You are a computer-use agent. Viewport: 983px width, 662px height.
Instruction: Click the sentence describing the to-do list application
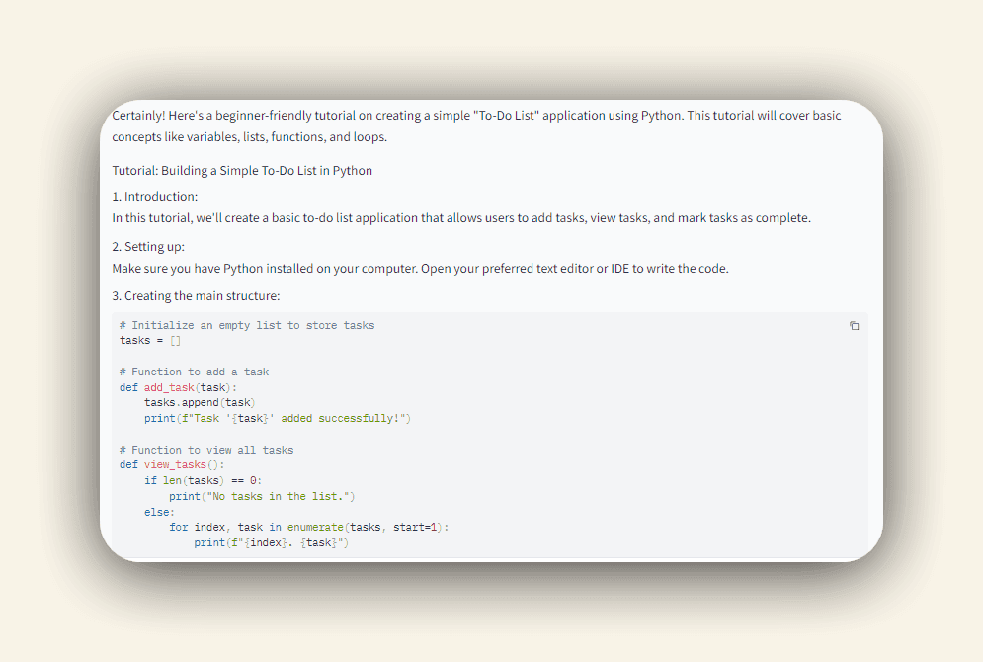point(460,218)
